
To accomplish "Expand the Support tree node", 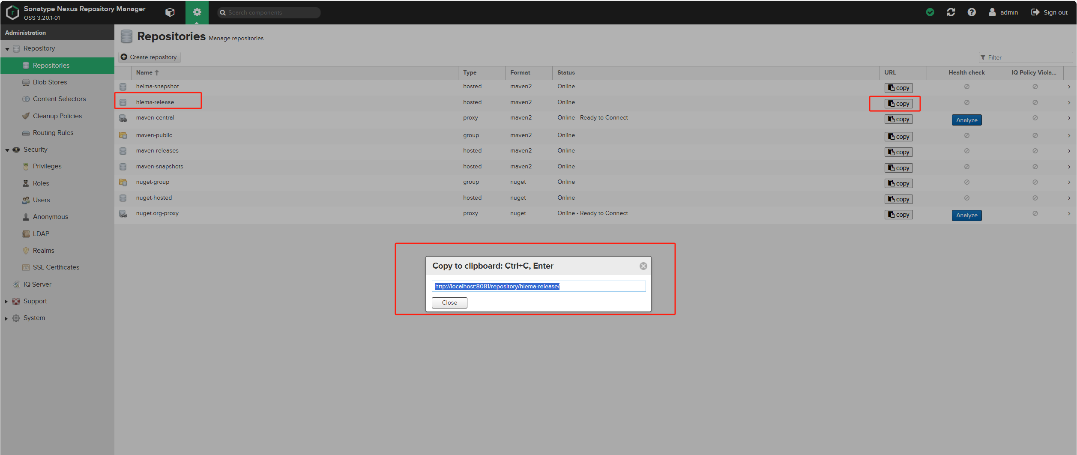I will point(6,301).
